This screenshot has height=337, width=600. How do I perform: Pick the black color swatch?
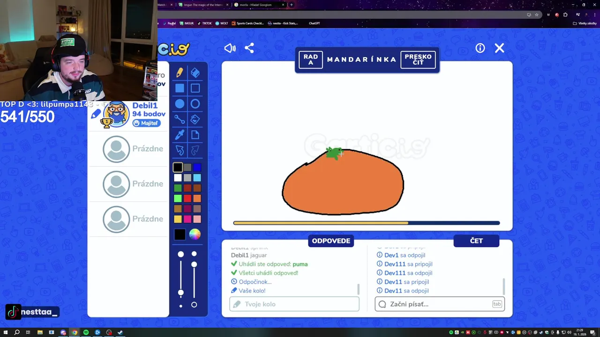pyautogui.click(x=178, y=167)
